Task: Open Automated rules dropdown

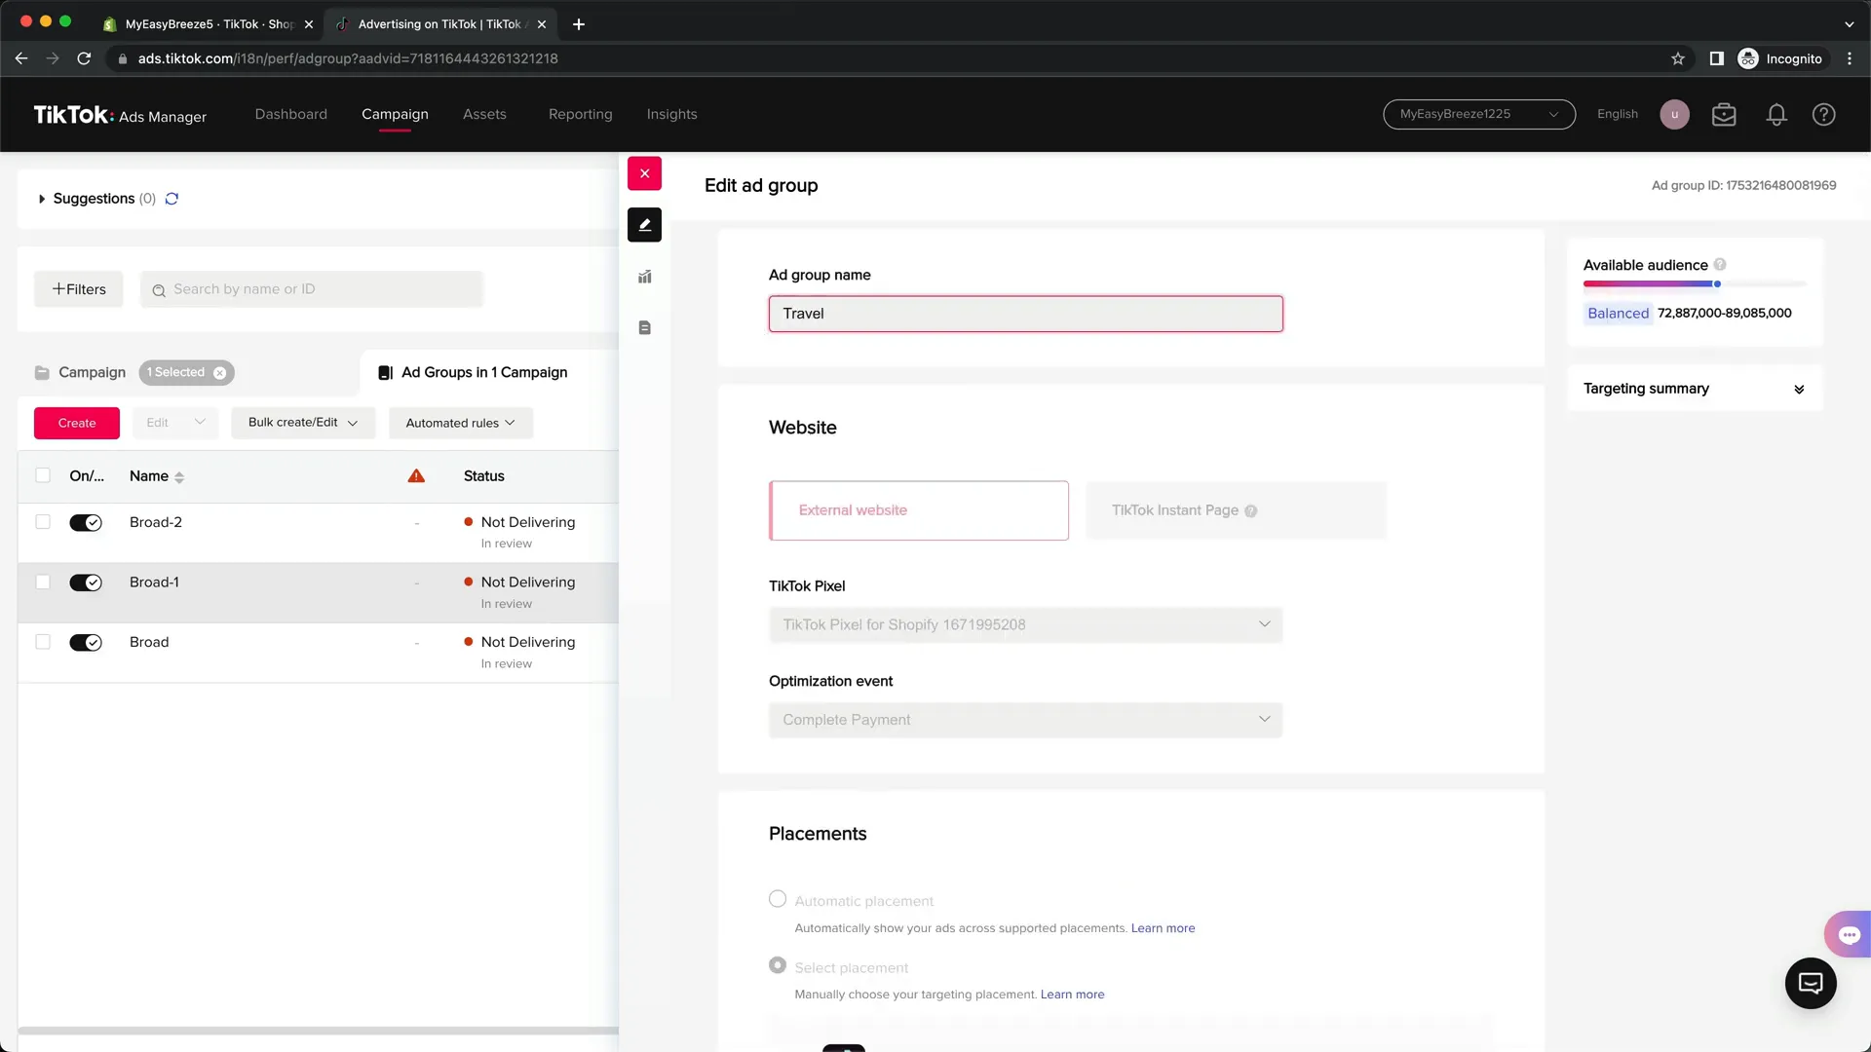Action: (461, 423)
